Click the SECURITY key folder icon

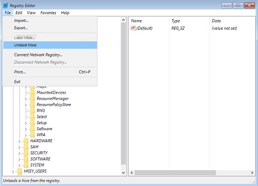[x=26, y=153]
